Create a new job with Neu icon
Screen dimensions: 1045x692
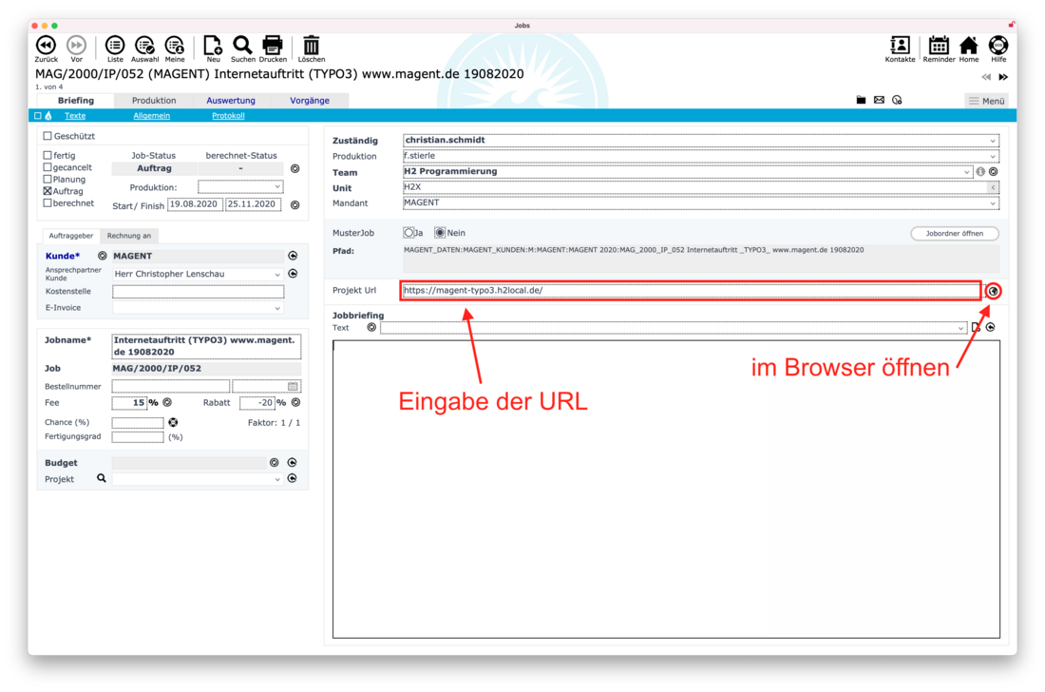pyautogui.click(x=213, y=46)
